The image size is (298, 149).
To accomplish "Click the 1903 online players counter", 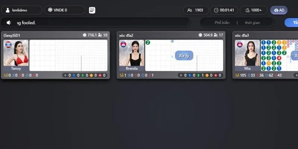I will (x=196, y=10).
